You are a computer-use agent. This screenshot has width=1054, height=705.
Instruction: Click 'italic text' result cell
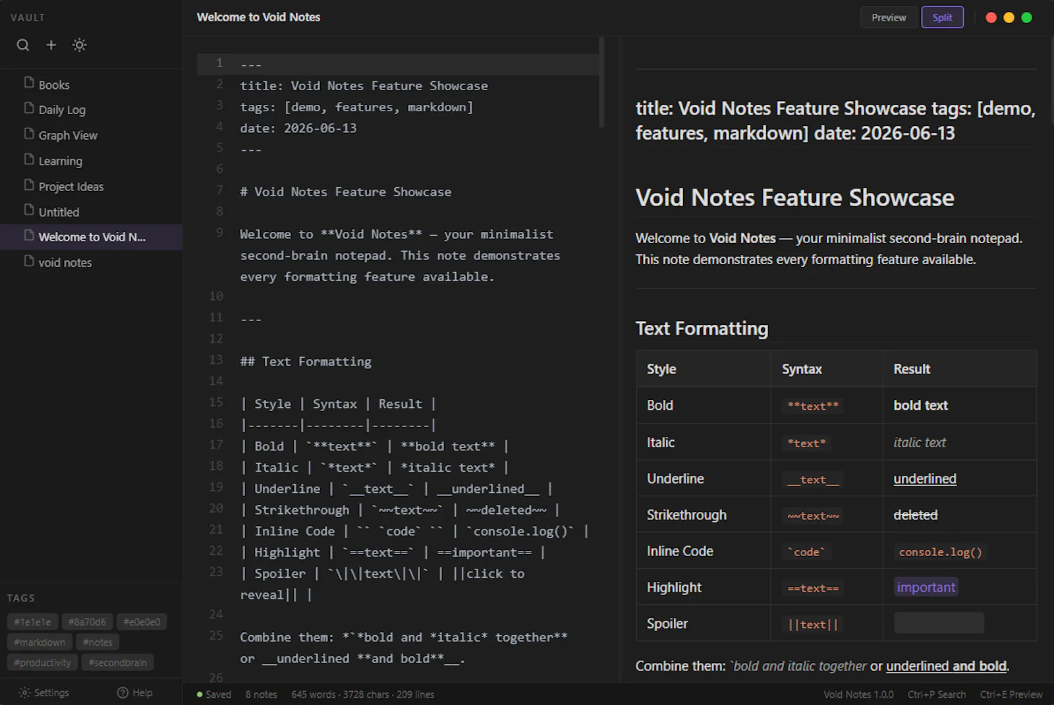click(920, 443)
